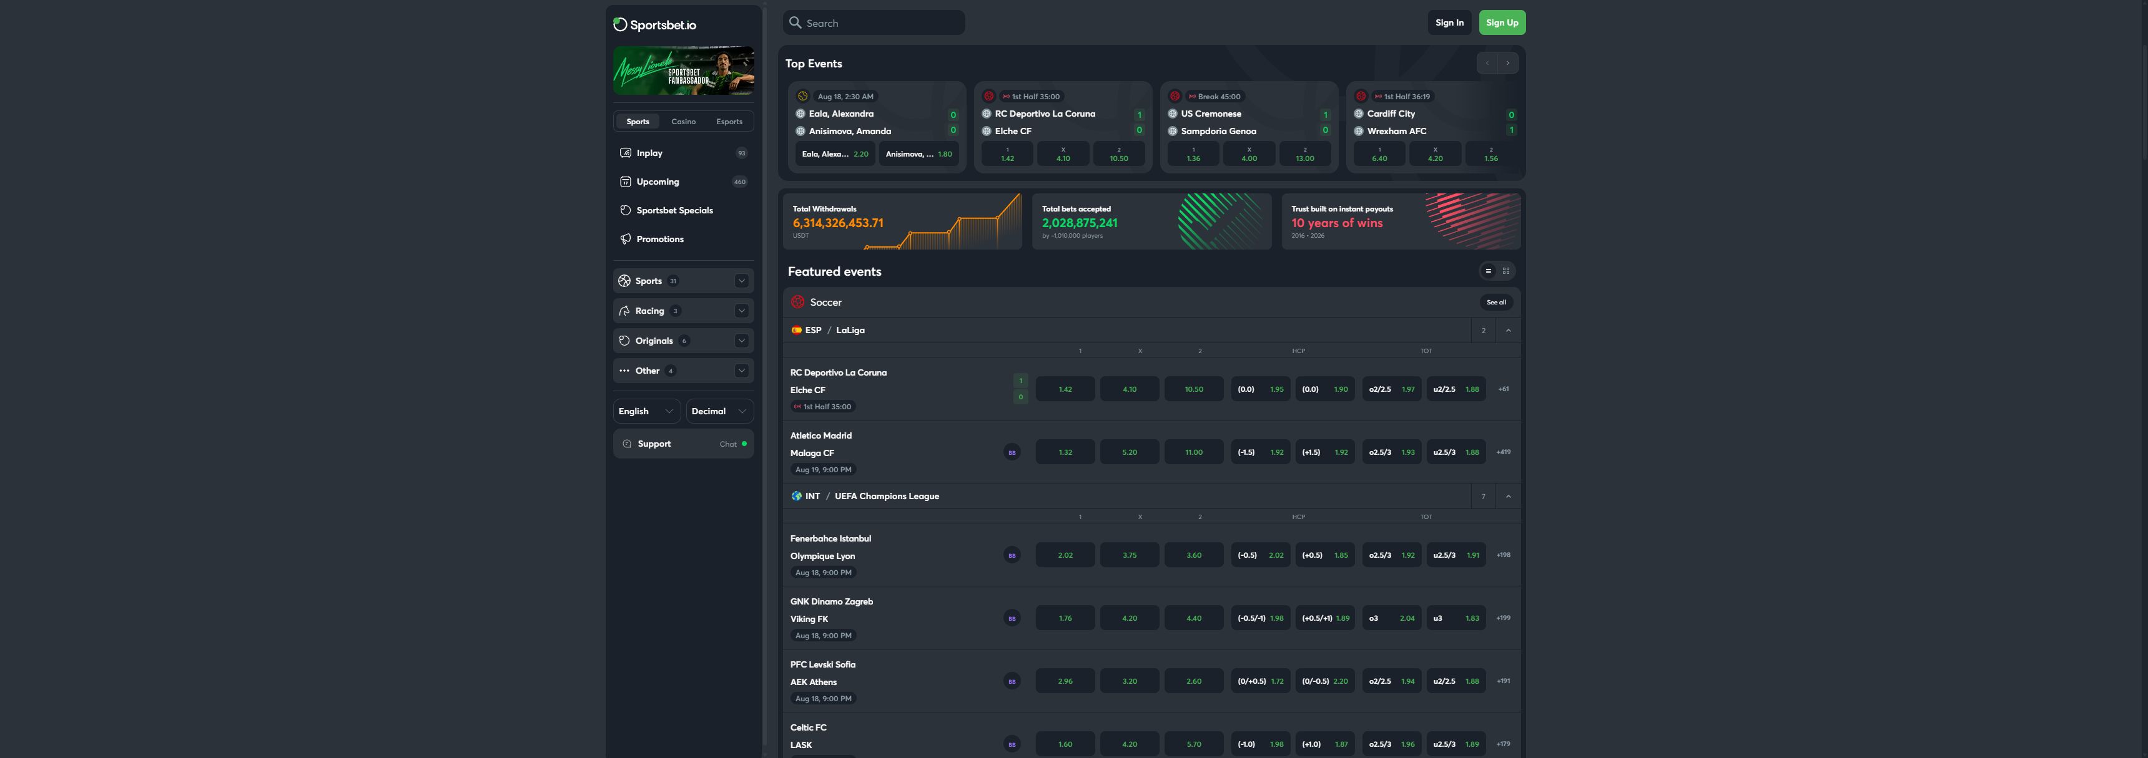Screen dimensions: 2148x758
Task: Click soccer icon on Cardiff City event card
Action: (1361, 97)
